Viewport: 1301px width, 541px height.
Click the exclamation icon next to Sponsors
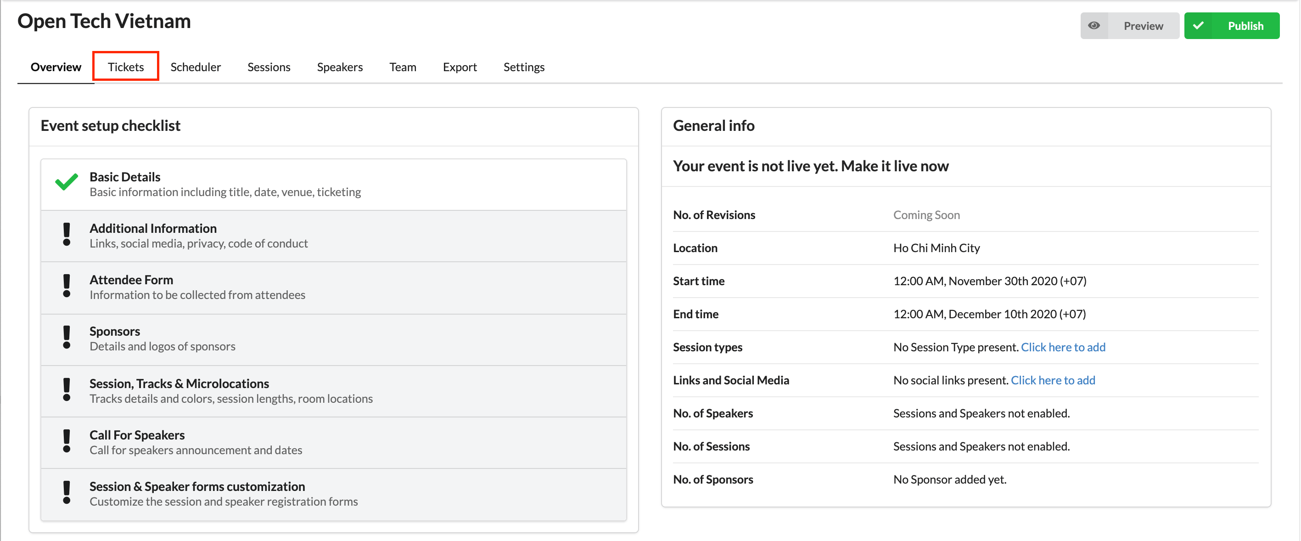66,338
